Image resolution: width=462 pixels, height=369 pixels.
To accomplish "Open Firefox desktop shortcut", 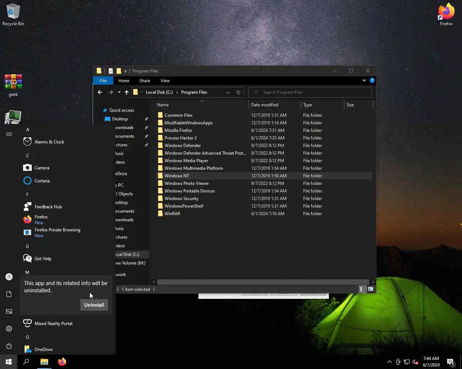I will click(446, 15).
